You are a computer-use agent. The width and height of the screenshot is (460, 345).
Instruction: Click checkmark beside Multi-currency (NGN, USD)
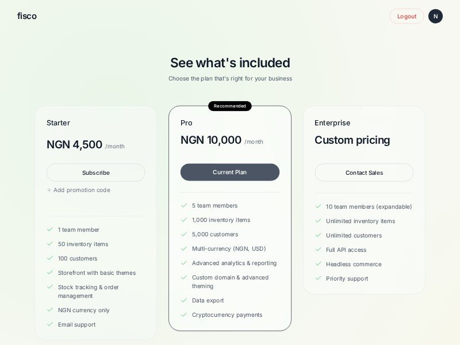tap(184, 248)
